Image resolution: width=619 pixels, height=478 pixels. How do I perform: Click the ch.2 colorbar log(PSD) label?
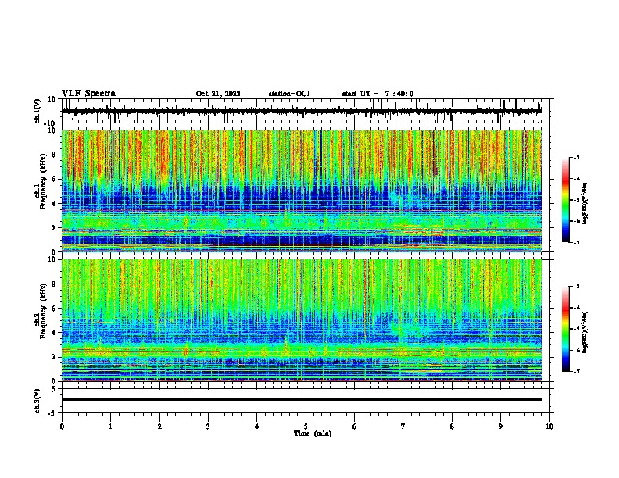click(585, 332)
